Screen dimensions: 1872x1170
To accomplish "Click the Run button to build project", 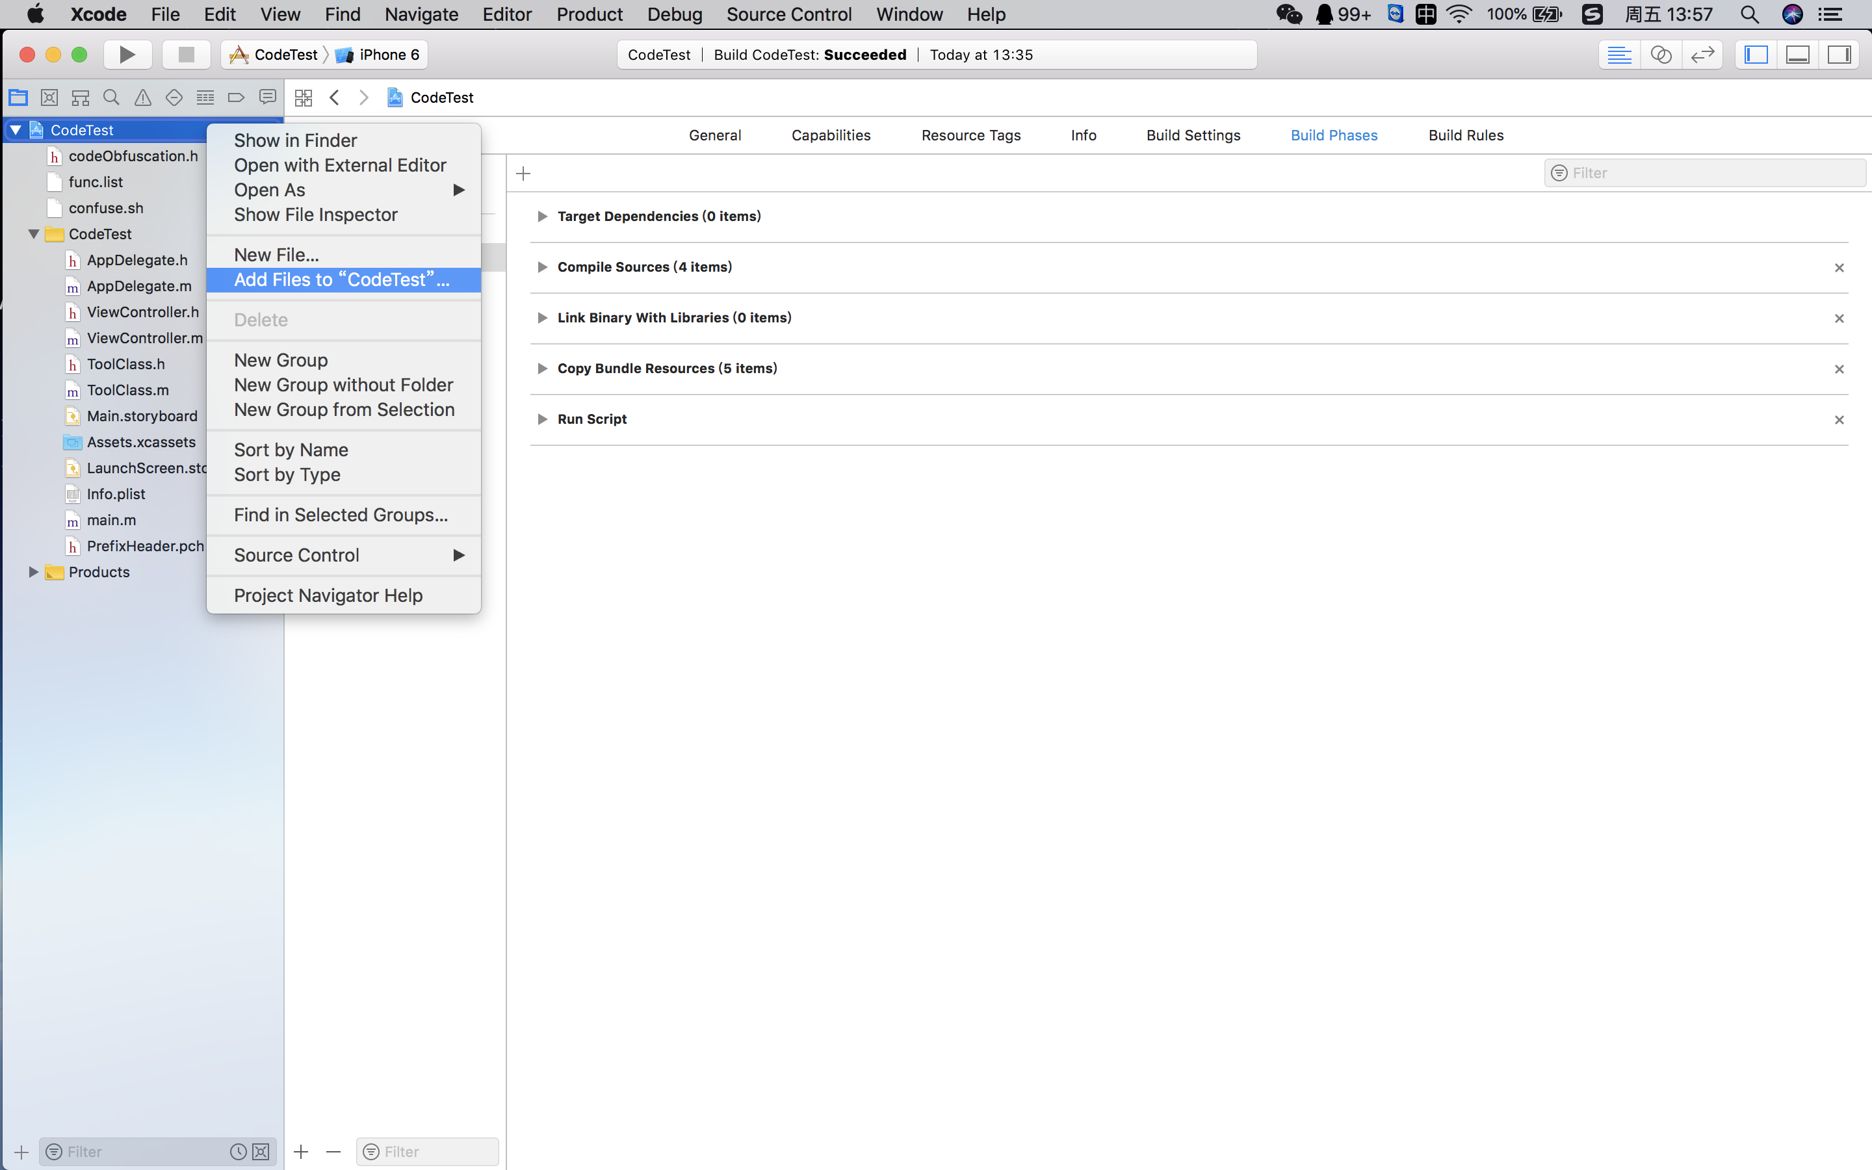I will (127, 54).
